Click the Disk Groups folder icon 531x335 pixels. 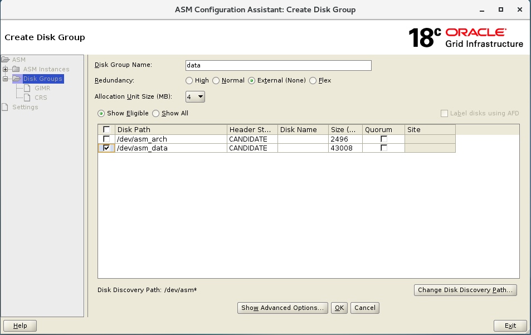[17, 79]
